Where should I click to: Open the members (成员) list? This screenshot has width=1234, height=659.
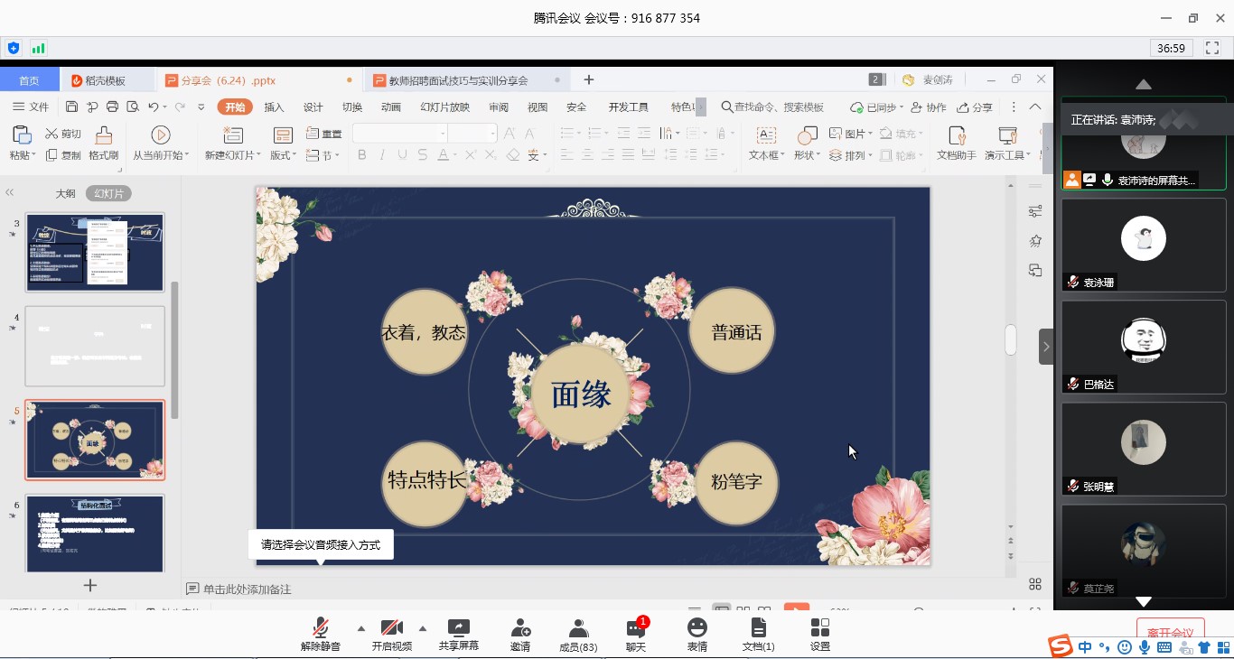coord(578,628)
